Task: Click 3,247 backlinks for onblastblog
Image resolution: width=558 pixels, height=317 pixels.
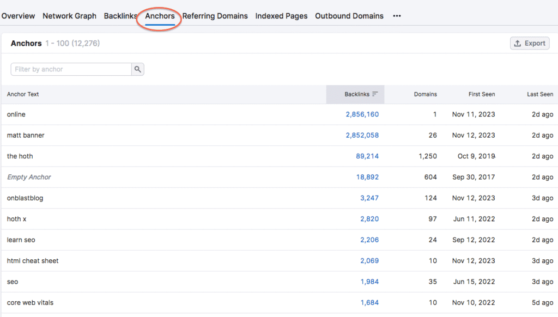Action: pyautogui.click(x=369, y=198)
